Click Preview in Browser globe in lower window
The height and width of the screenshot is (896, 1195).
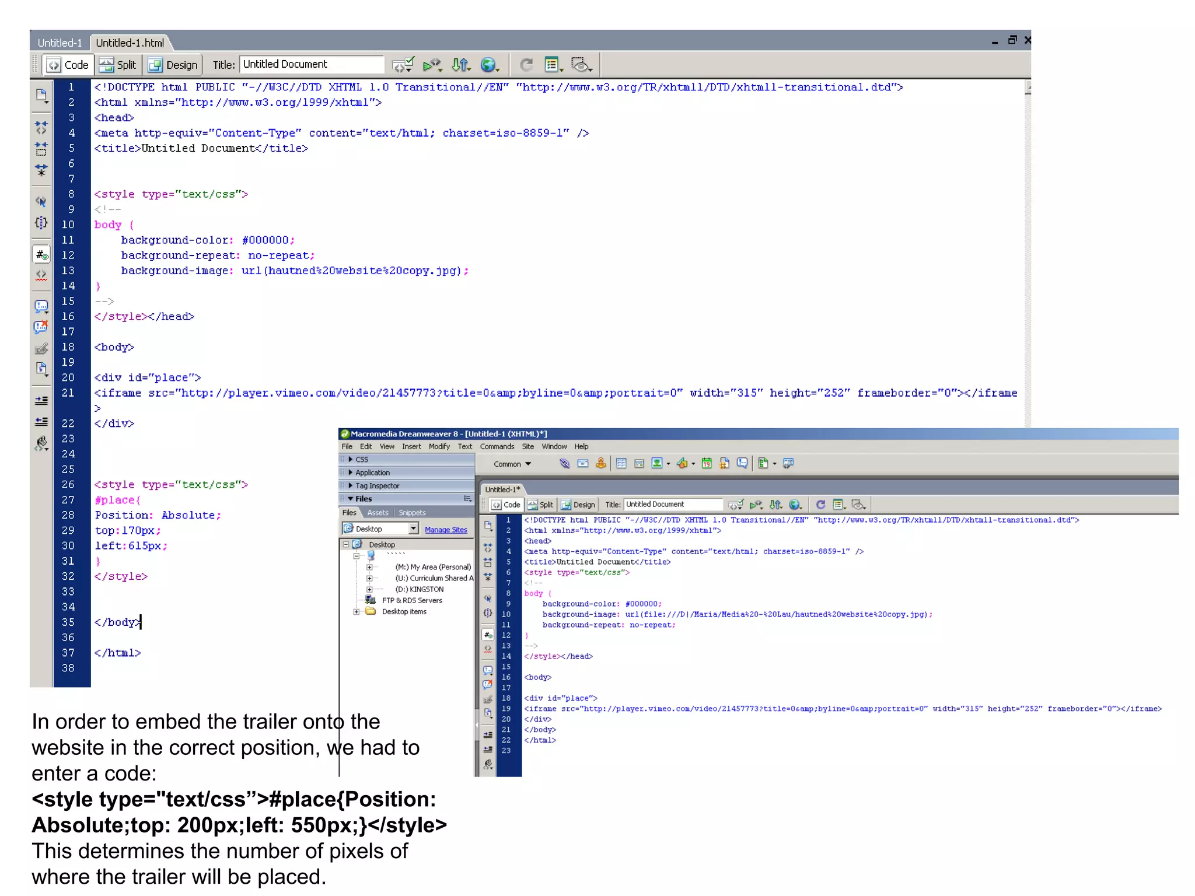795,505
